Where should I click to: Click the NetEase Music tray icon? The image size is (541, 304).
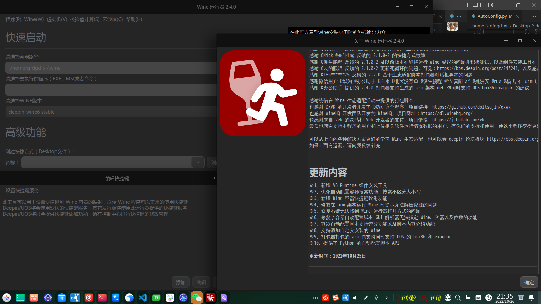[325, 298]
